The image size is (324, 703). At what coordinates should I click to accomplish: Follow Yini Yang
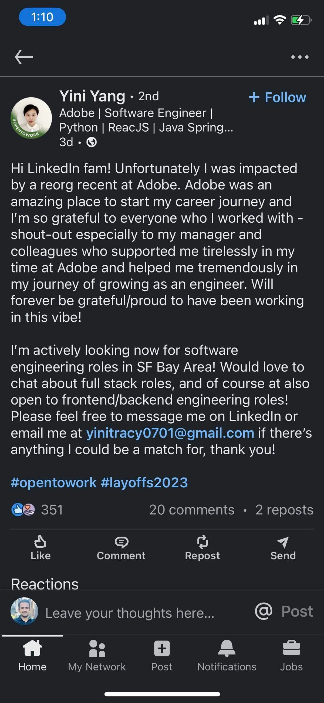(x=278, y=97)
